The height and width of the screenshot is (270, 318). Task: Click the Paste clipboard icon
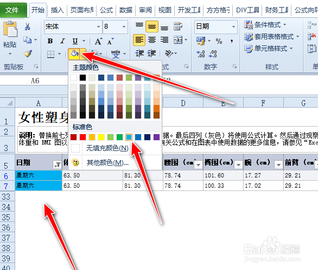[10, 29]
